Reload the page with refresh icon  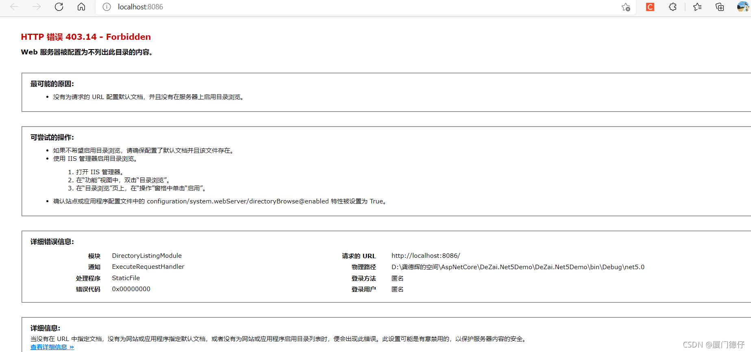coord(59,7)
